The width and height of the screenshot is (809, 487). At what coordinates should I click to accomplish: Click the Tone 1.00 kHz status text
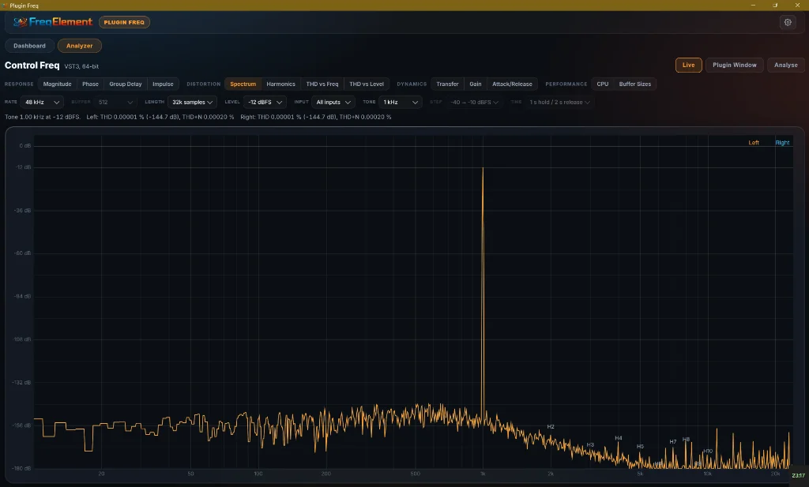point(43,117)
